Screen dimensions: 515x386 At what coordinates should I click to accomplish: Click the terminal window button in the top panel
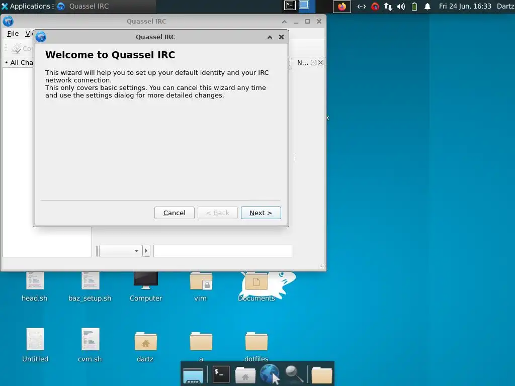point(290,6)
